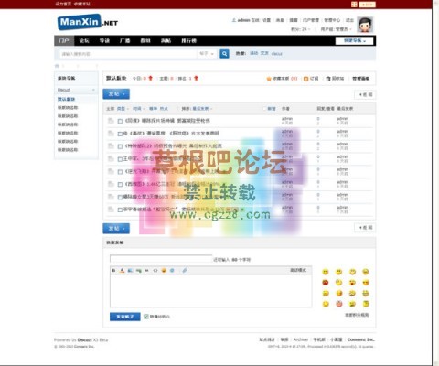Expand the 用户组 dropdown
Viewport: 439px width, 366px height.
(x=336, y=29)
